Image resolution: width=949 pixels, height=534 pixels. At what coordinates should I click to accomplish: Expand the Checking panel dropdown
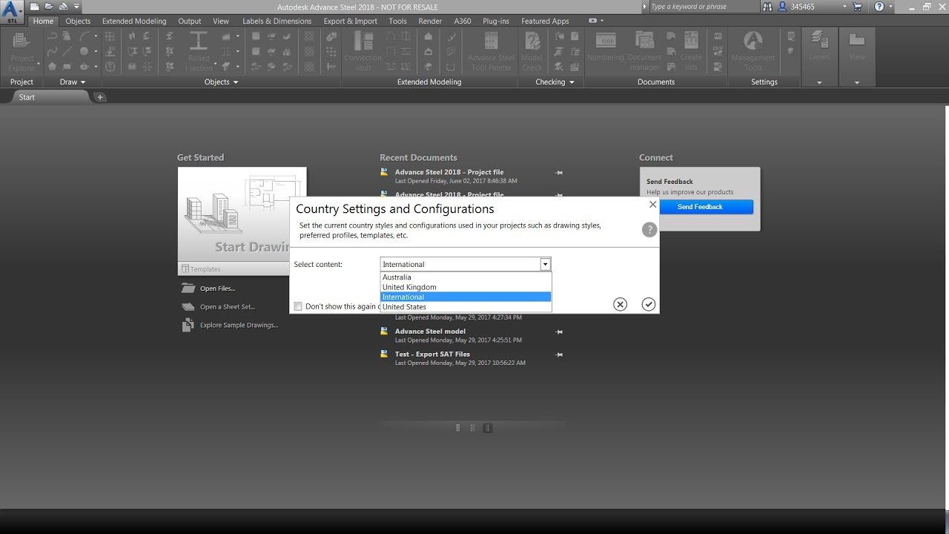[572, 82]
